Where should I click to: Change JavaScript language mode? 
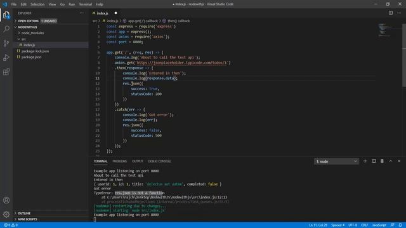[x=379, y=225]
